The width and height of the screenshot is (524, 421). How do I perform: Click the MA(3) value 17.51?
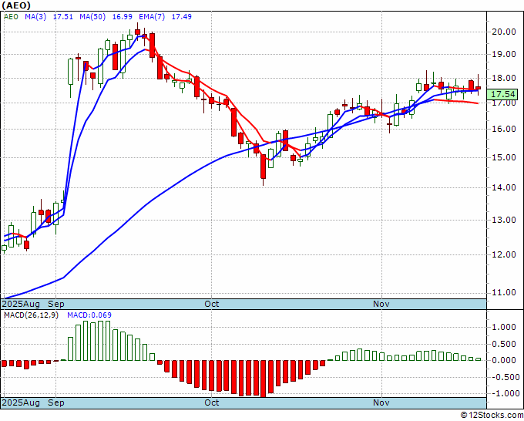pos(63,17)
